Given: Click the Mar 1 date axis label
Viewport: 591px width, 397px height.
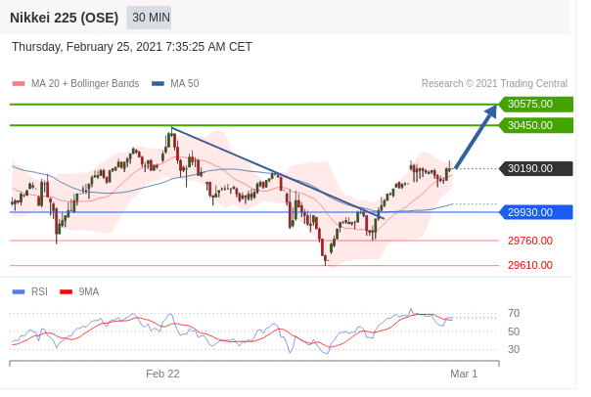Looking at the screenshot, I should pyautogui.click(x=464, y=374).
